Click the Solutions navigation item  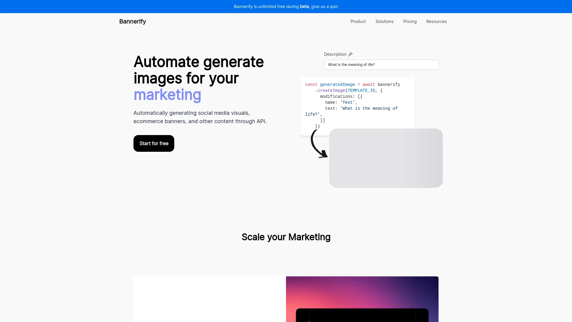pos(385,21)
